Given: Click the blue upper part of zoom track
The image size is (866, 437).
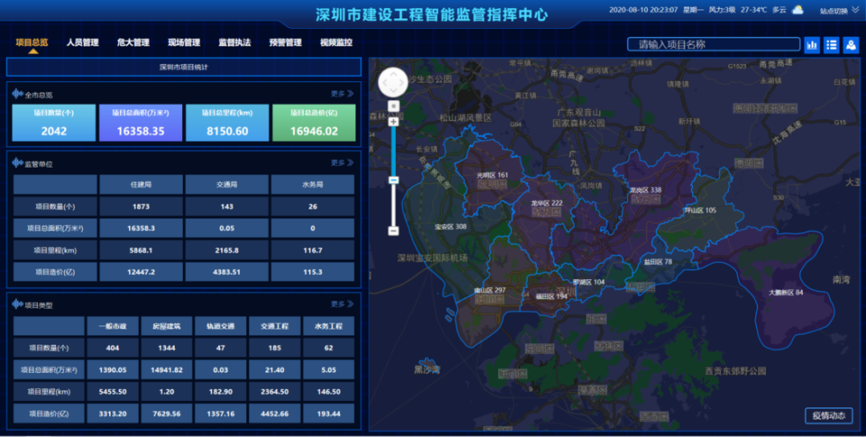Looking at the screenshot, I should pos(393,151).
